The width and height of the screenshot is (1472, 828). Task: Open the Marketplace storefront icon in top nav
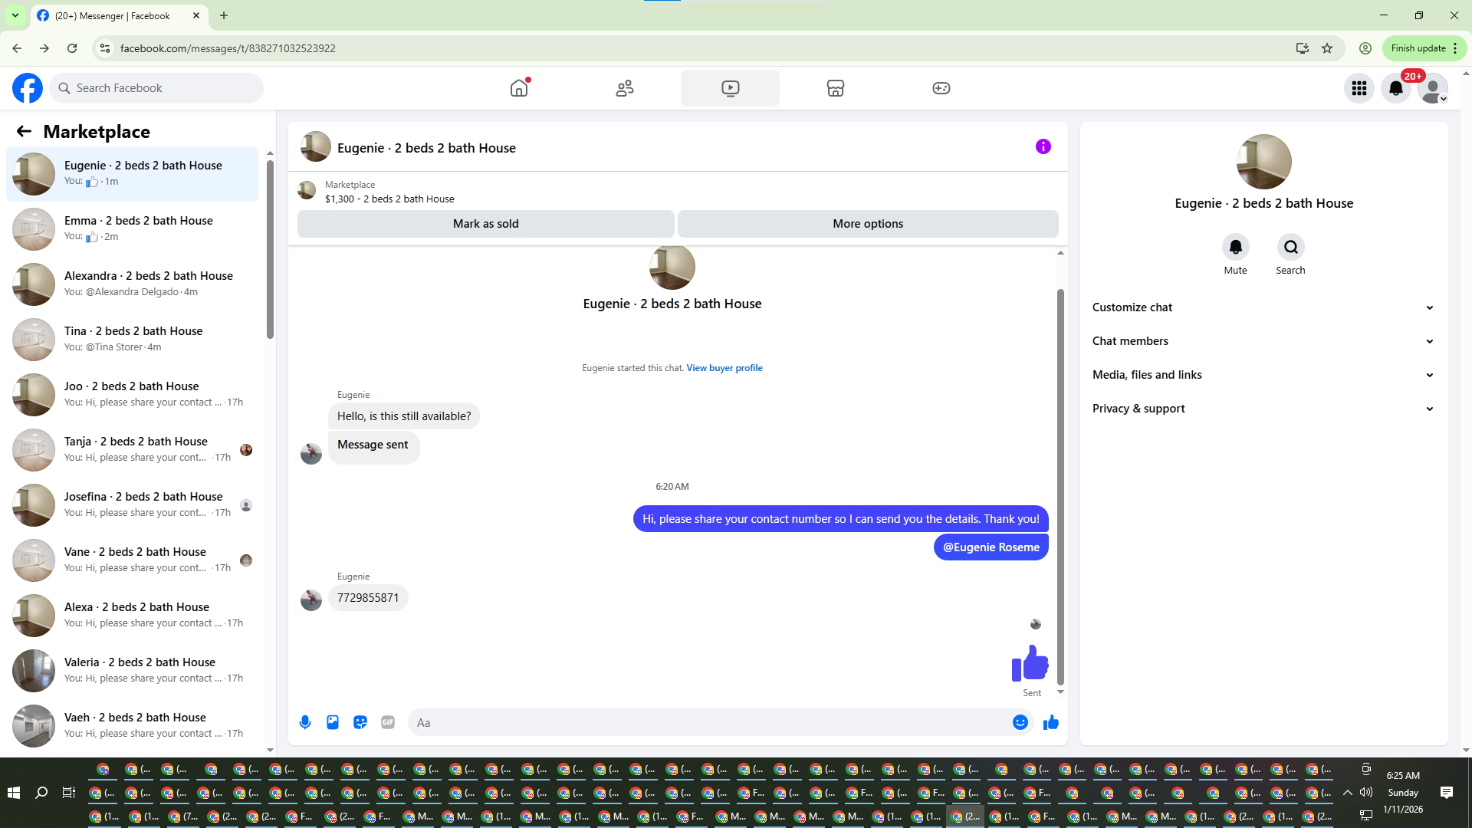836,88
